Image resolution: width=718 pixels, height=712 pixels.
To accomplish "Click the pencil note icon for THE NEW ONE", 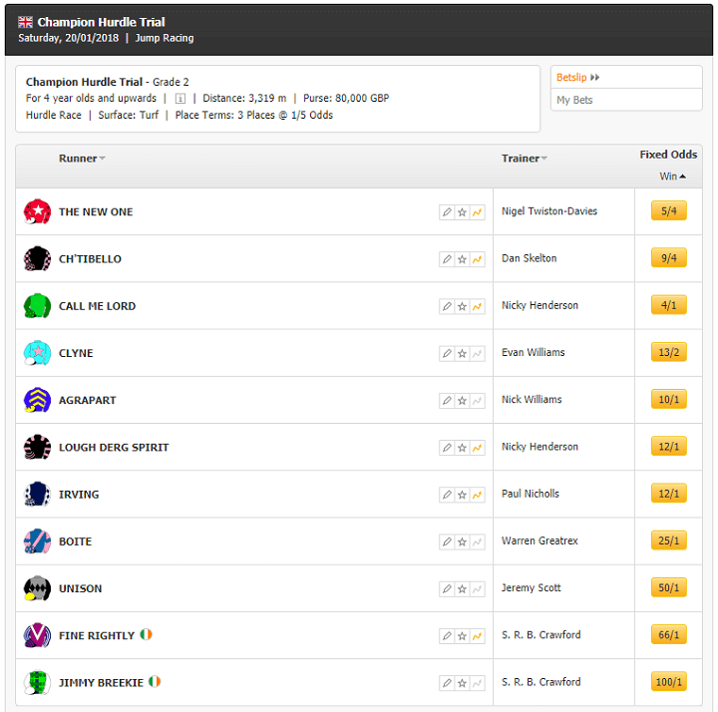I will (447, 212).
